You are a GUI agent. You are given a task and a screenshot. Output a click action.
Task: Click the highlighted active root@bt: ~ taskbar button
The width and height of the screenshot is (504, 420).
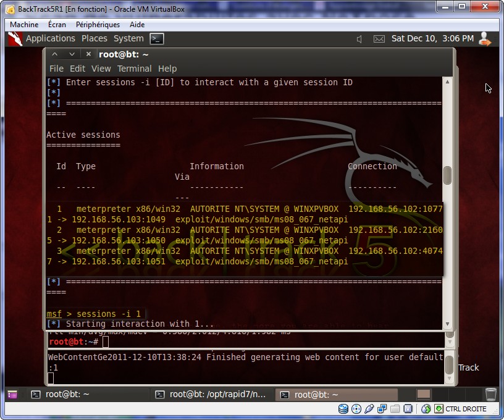pyautogui.click(x=336, y=394)
